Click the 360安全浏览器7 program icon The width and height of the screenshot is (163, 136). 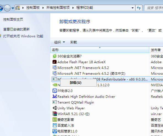[x=55, y=56]
